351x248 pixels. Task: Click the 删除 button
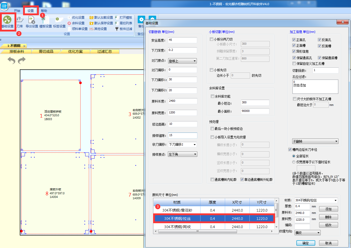(328, 217)
